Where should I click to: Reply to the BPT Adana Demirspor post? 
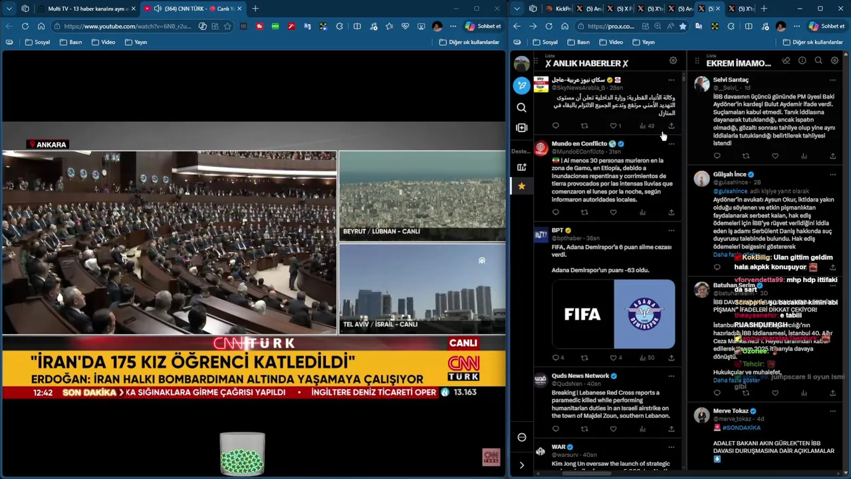pyautogui.click(x=556, y=358)
